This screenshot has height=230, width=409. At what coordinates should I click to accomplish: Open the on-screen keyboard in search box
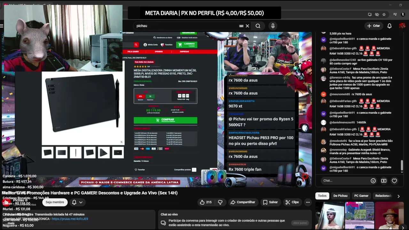241,26
